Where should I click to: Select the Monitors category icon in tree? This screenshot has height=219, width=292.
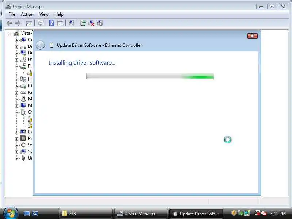[x=23, y=105]
